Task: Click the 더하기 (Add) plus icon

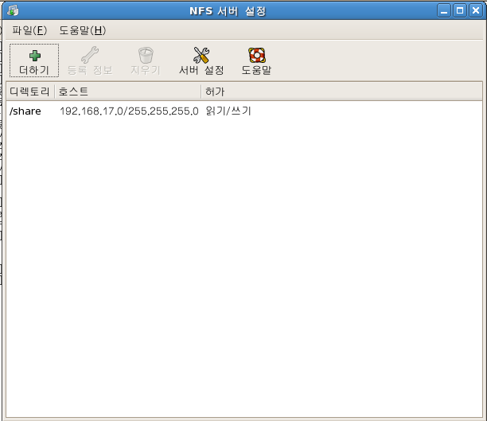Action: [x=34, y=56]
